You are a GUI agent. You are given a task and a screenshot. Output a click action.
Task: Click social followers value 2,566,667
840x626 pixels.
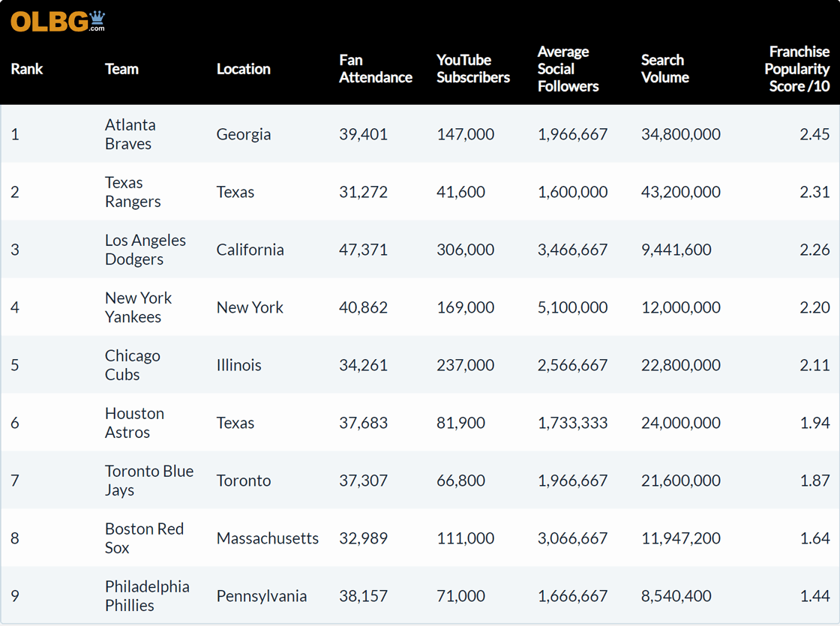coord(573,365)
